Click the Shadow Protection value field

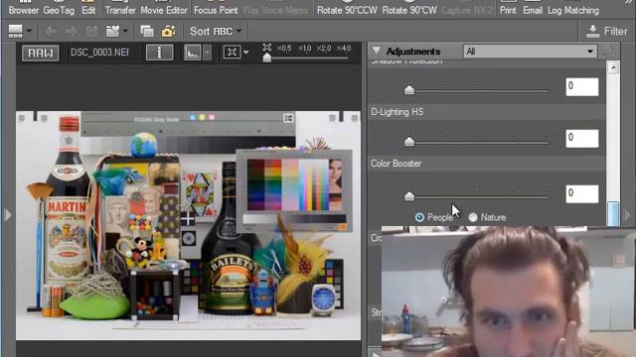(582, 86)
